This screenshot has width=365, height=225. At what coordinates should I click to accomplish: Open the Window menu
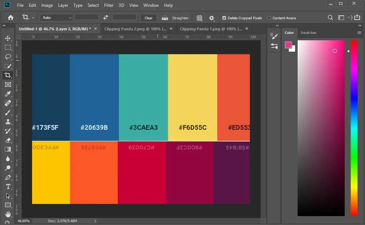(151, 5)
